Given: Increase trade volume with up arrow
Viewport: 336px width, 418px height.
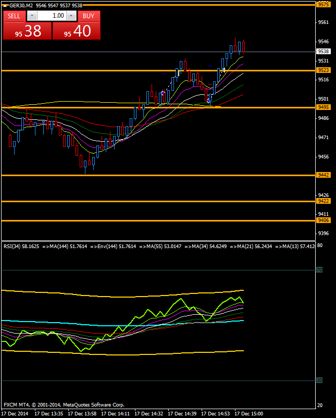Looking at the screenshot, I should tap(73, 16).
